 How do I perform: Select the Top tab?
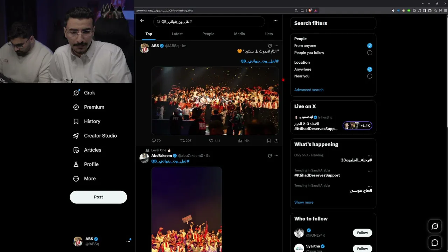[149, 34]
